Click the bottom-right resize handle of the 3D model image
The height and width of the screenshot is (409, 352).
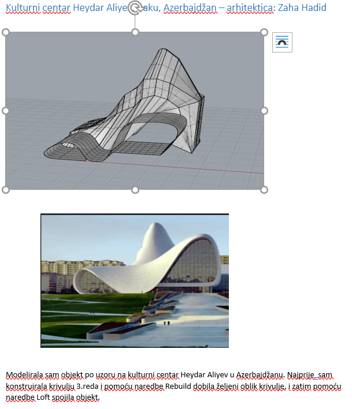(264, 190)
